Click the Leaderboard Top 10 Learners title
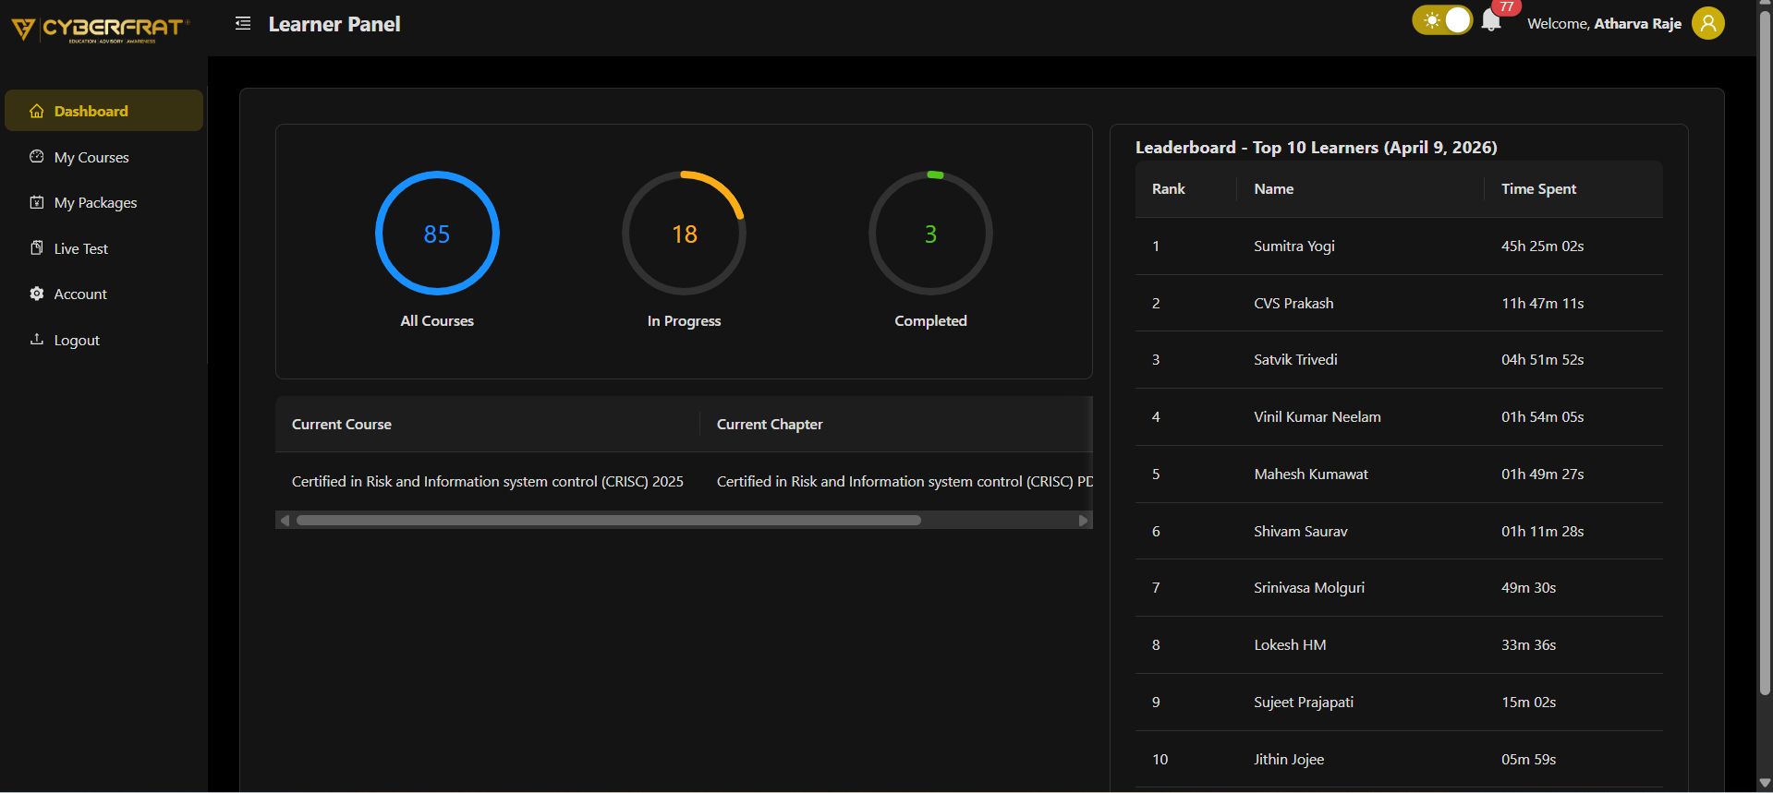 [1316, 147]
